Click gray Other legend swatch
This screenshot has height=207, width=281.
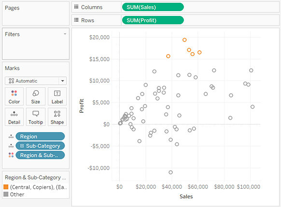tap(6, 194)
